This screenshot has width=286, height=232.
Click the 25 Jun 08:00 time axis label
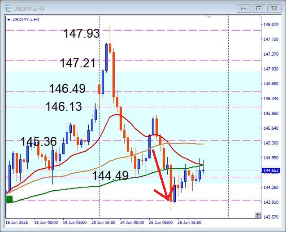160,223
